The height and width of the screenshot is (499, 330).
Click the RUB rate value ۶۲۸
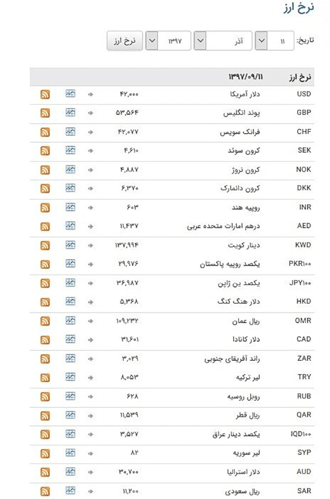[132, 396]
